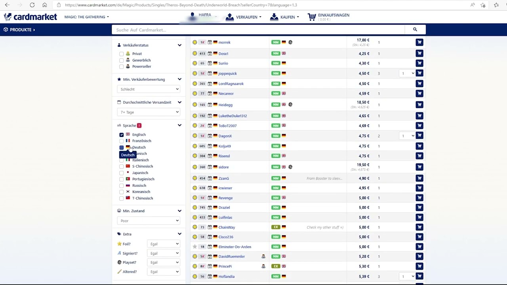The height and width of the screenshot is (285, 507).
Task: Open the Signiert? dropdown
Action: point(164,253)
